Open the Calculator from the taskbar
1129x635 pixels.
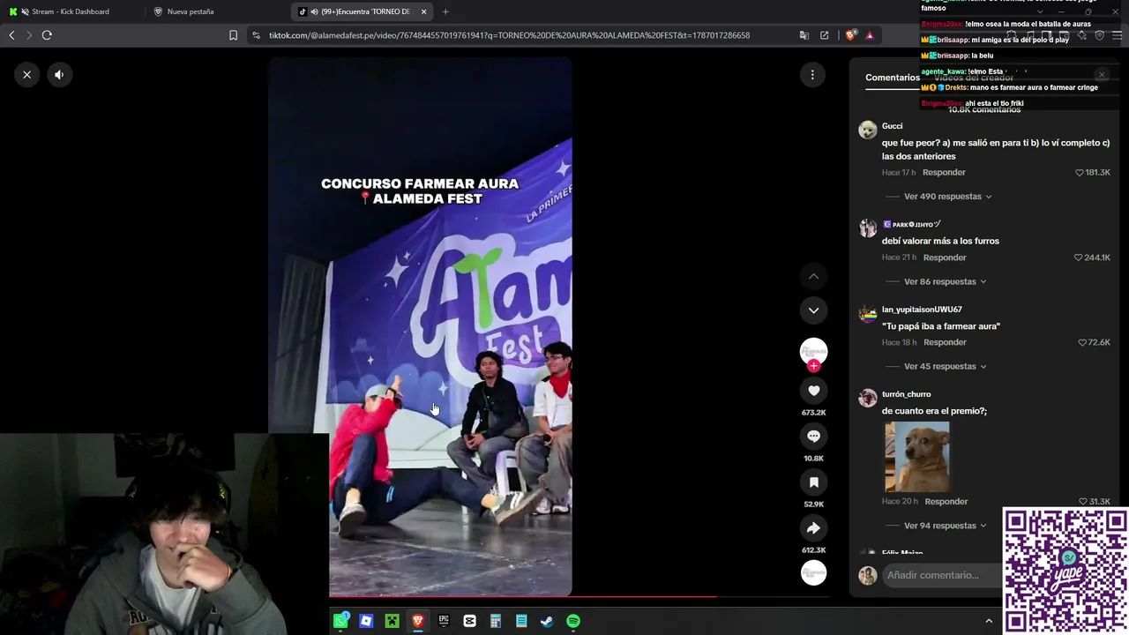tap(496, 621)
